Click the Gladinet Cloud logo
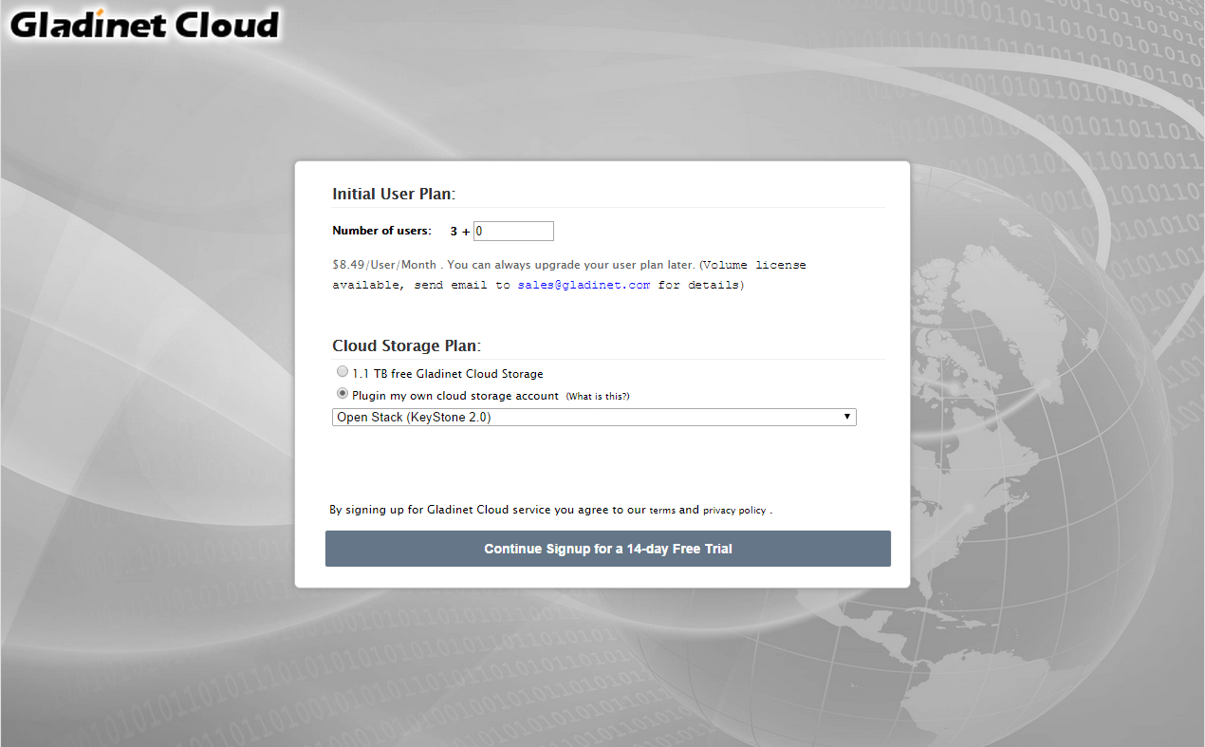Viewport: 1205px width, 747px height. 145,24
